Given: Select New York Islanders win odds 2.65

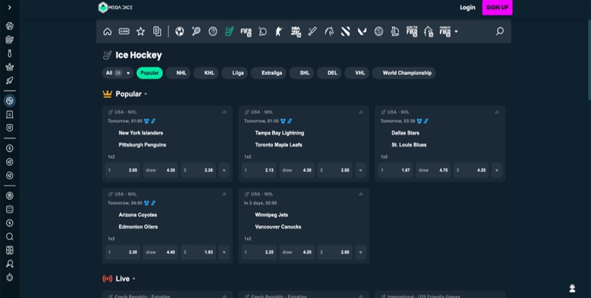Looking at the screenshot, I should click(x=122, y=170).
